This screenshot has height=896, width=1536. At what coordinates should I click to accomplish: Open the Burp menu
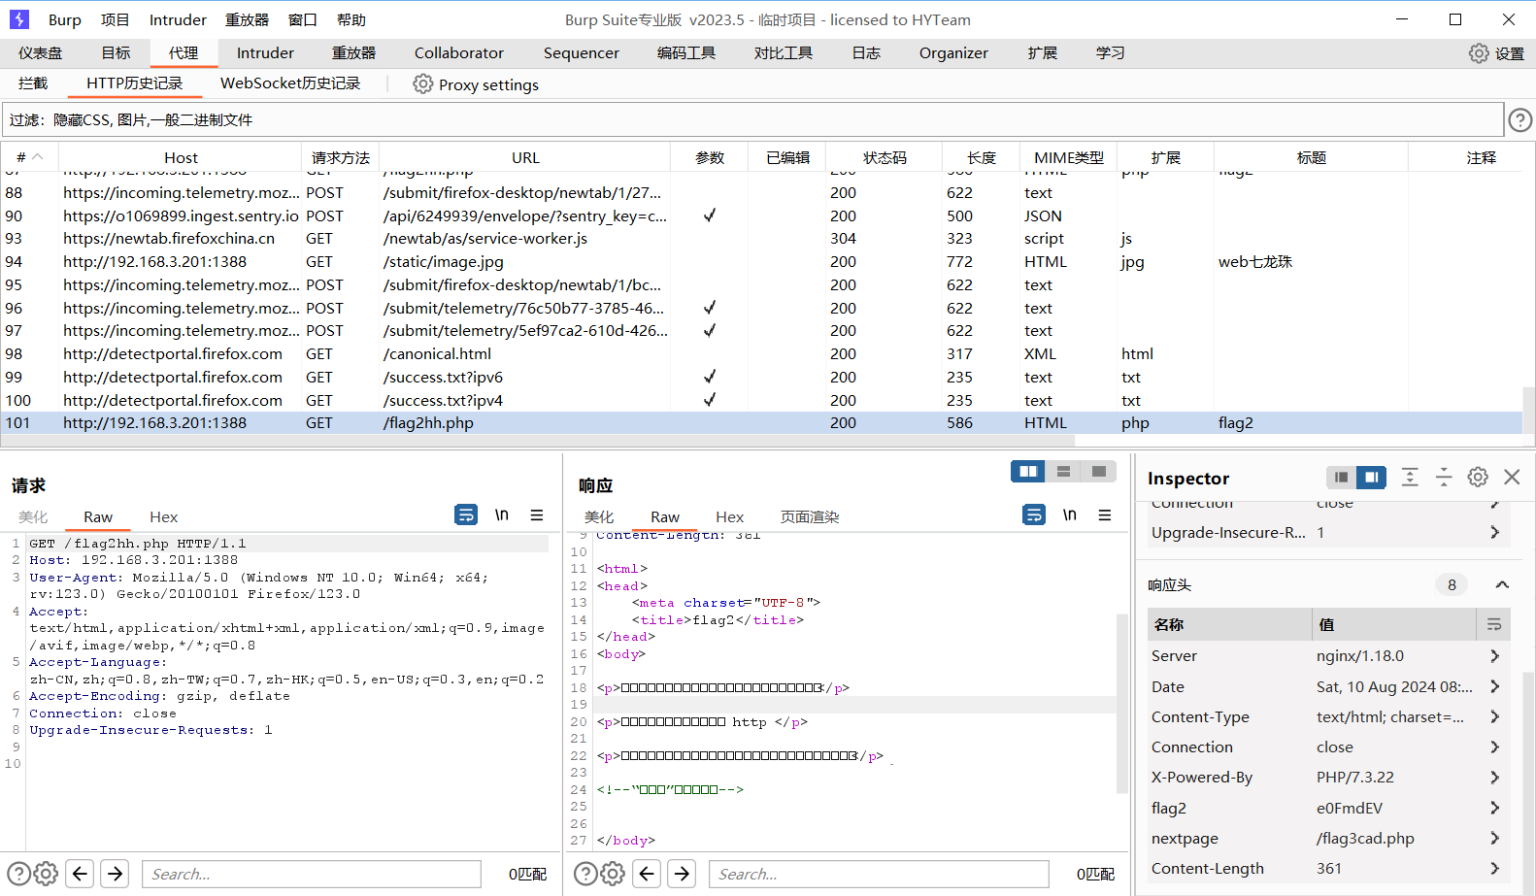click(x=65, y=19)
